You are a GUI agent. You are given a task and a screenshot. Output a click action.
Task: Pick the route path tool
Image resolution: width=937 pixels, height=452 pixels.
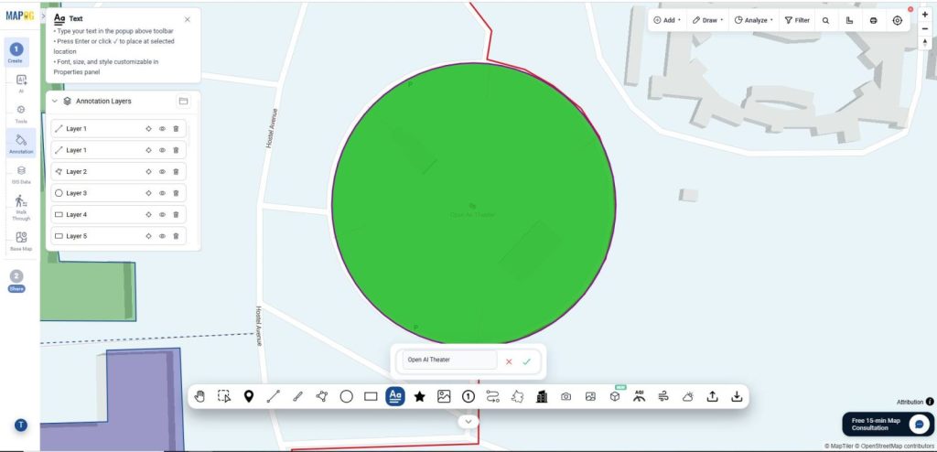tap(492, 396)
